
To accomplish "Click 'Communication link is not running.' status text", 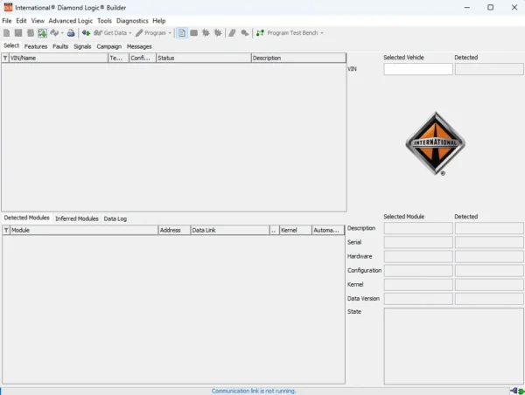I will (x=254, y=391).
